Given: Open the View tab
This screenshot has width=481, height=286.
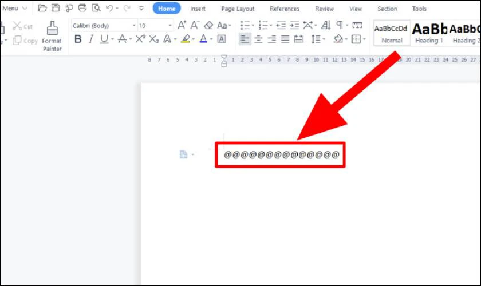Looking at the screenshot, I should click(356, 9).
